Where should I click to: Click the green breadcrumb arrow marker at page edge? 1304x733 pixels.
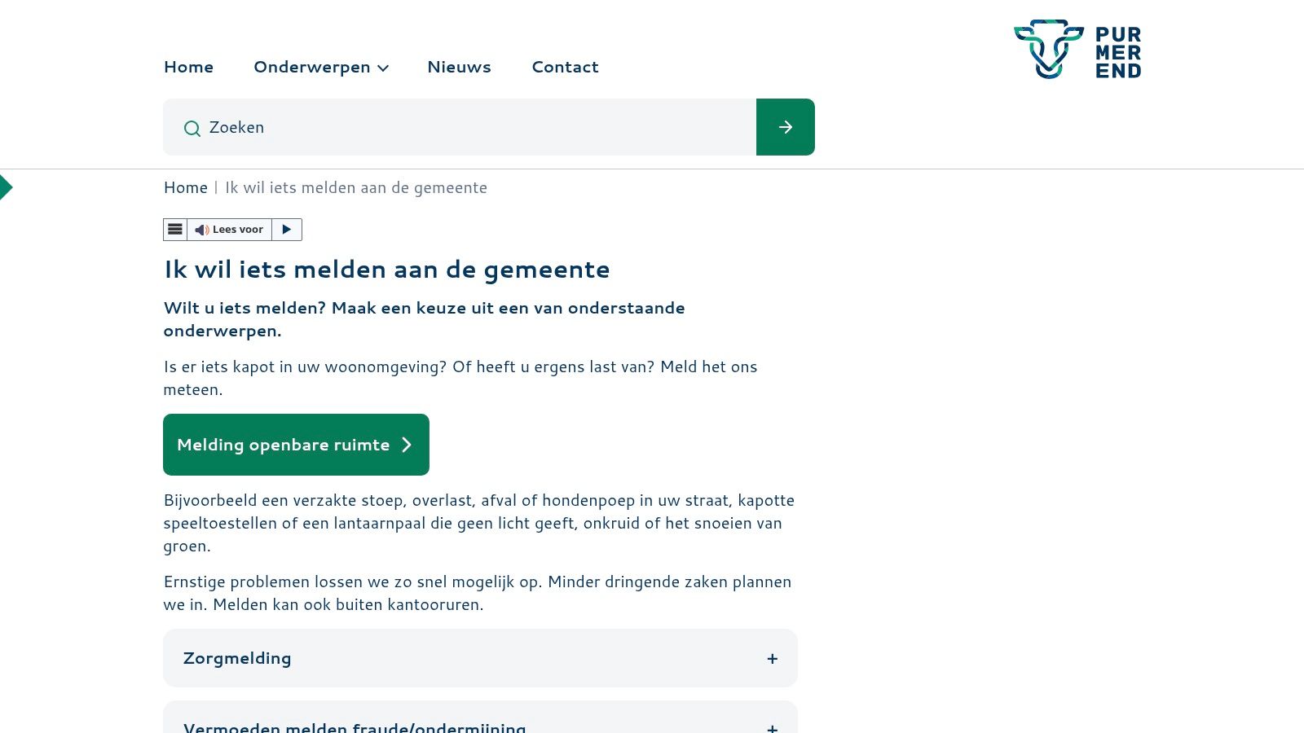[x=7, y=187]
